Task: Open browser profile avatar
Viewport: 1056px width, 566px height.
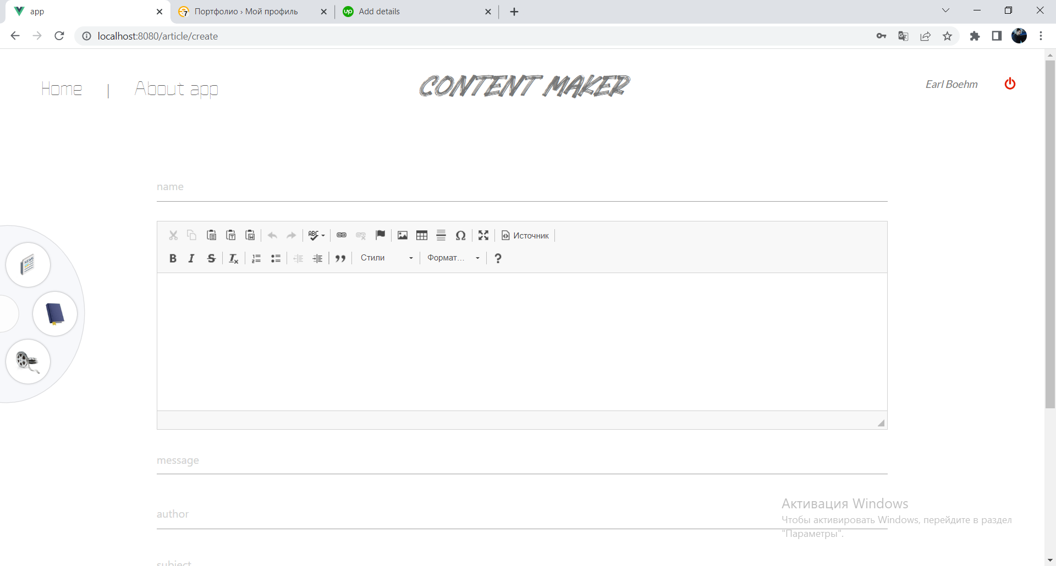Action: [x=1019, y=36]
